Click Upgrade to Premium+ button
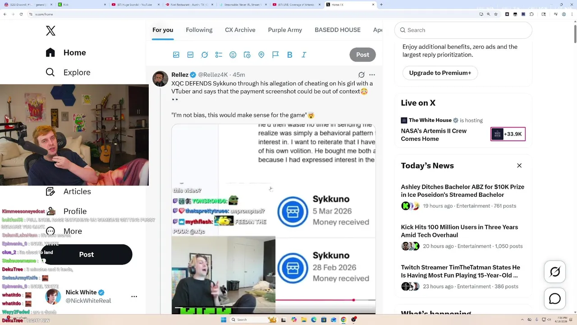This screenshot has height=325, width=577. [x=440, y=73]
